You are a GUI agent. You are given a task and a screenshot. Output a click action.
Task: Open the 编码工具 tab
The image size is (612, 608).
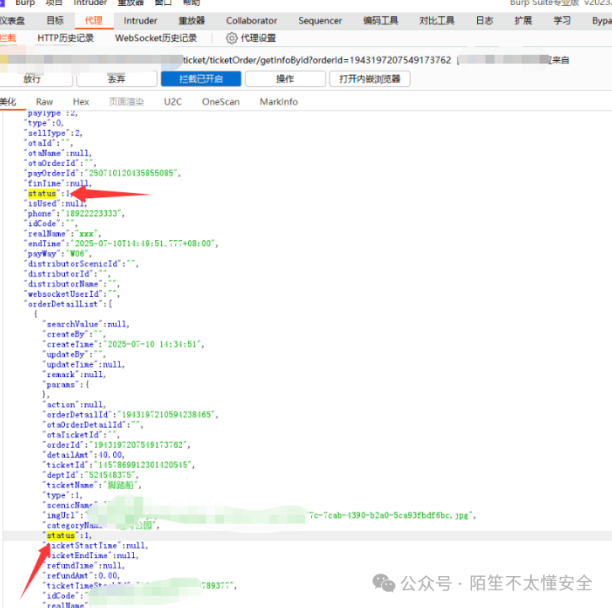(x=380, y=21)
